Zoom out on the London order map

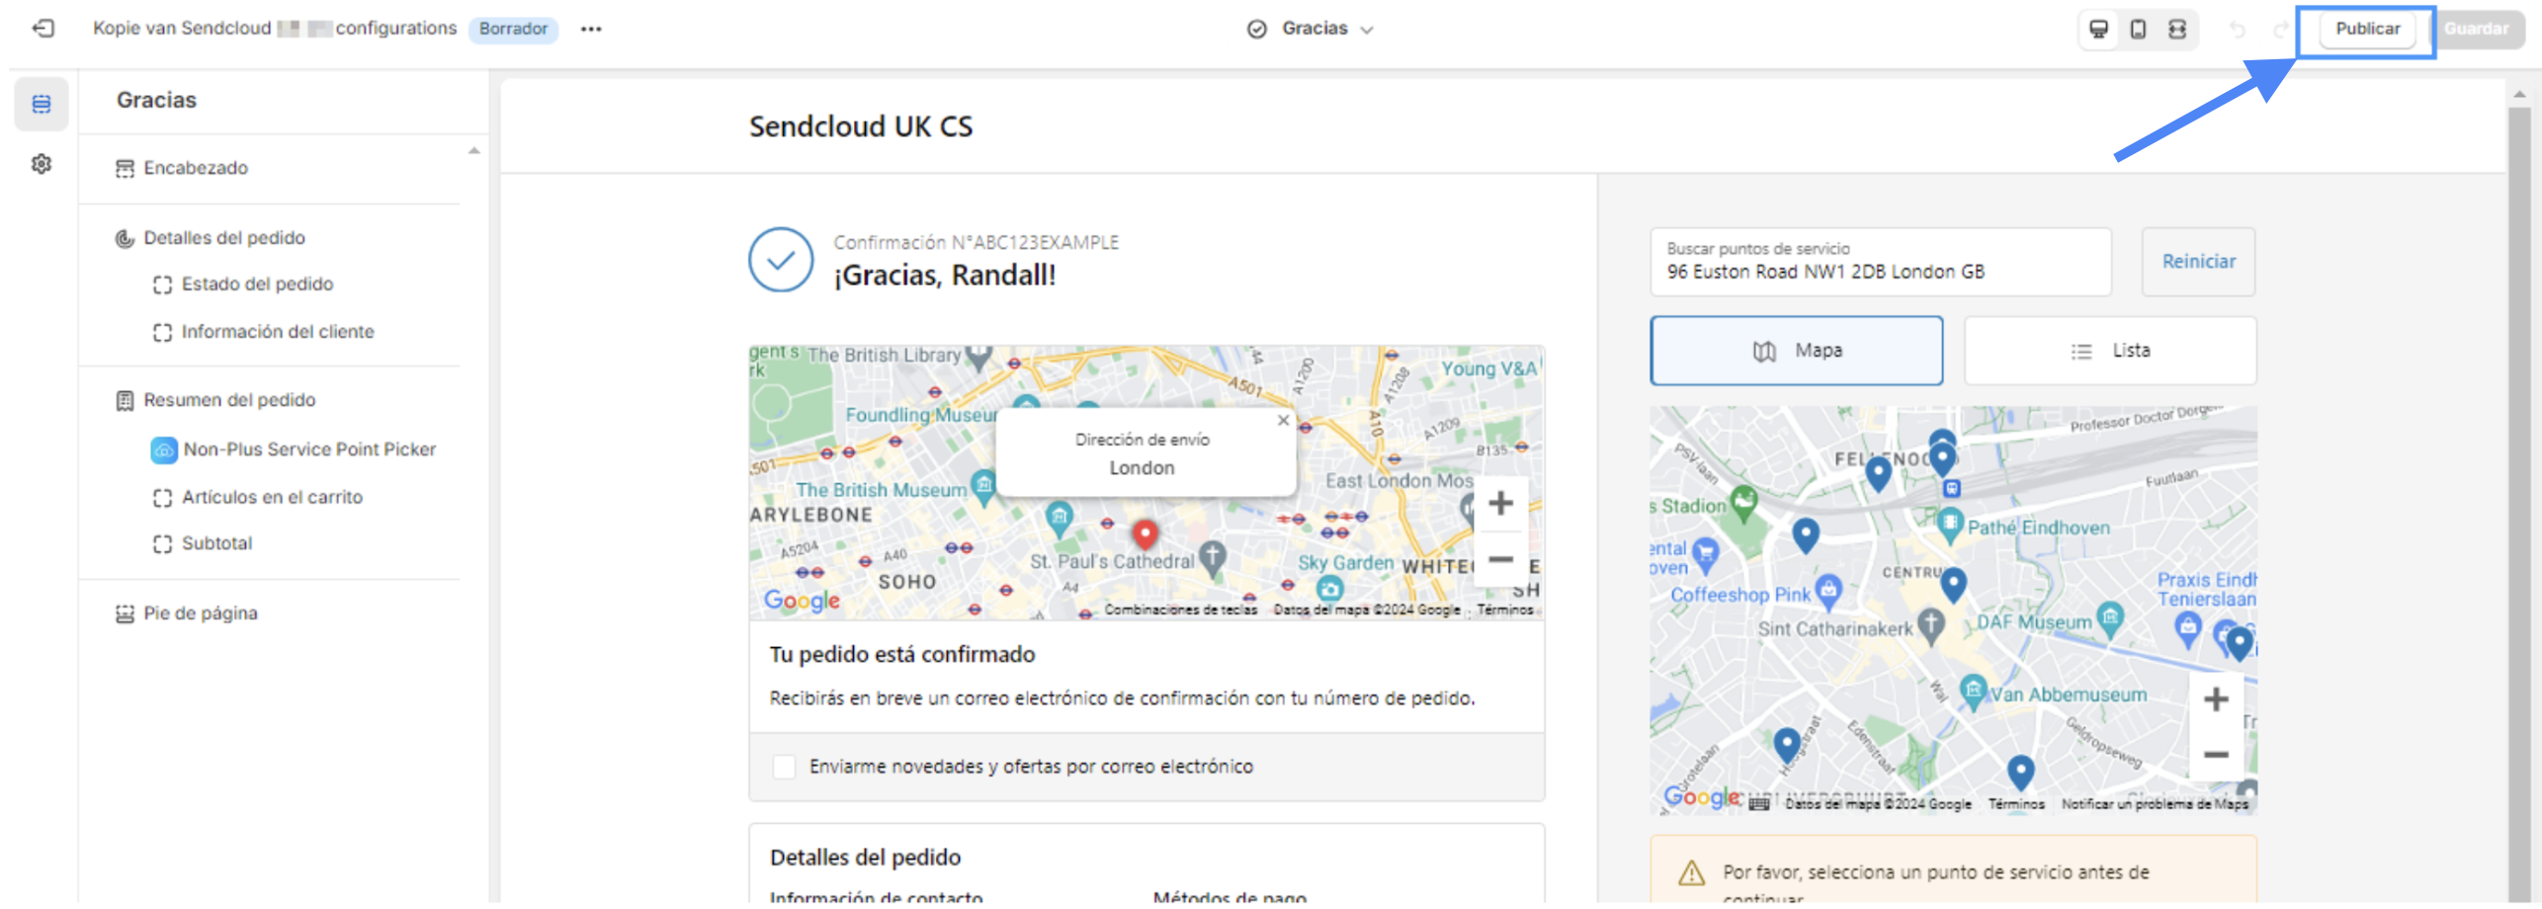pyautogui.click(x=1500, y=559)
